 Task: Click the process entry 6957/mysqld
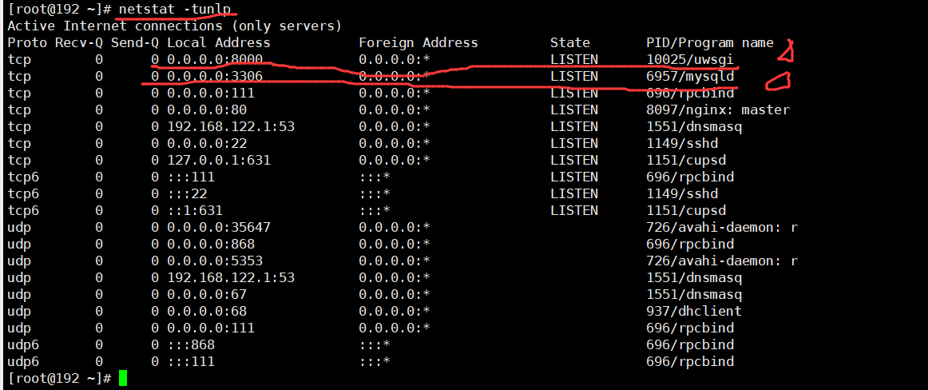690,77
